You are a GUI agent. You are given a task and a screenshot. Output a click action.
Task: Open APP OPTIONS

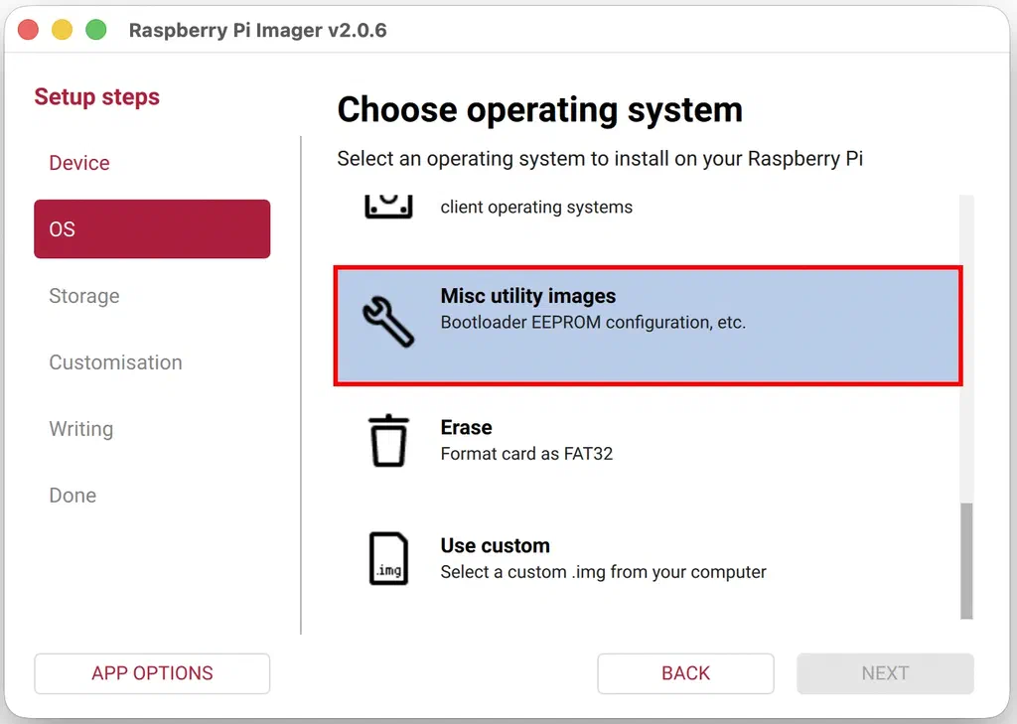point(152,673)
